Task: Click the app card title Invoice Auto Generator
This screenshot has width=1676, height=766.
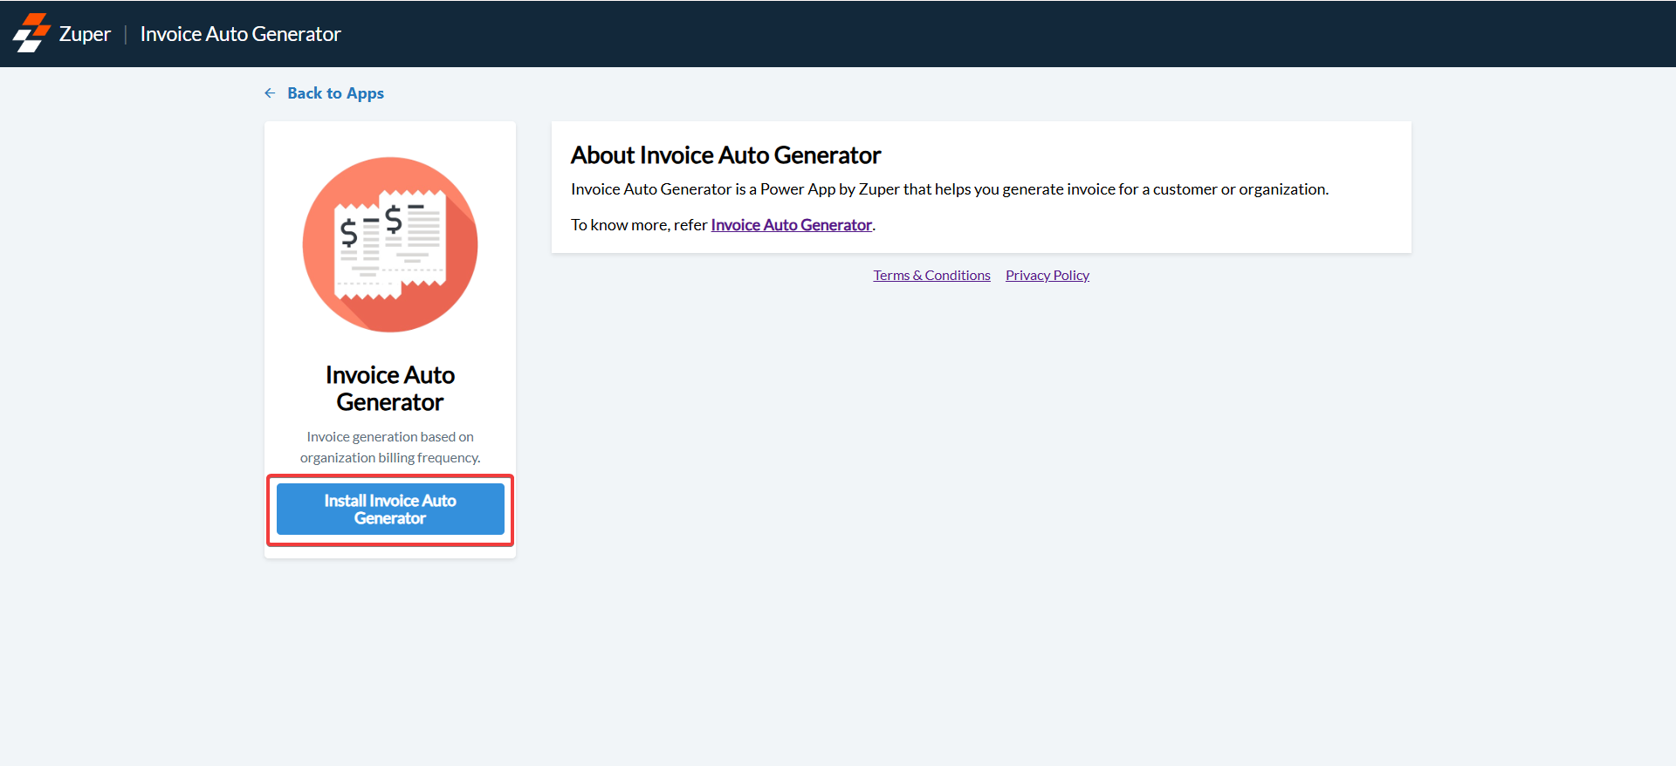Action: pyautogui.click(x=390, y=388)
